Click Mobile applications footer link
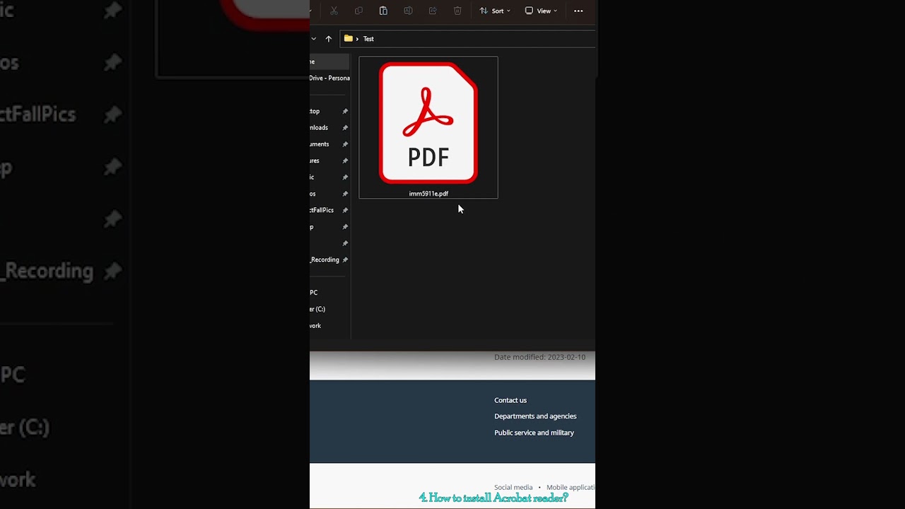Image resolution: width=905 pixels, height=509 pixels. pos(571,487)
